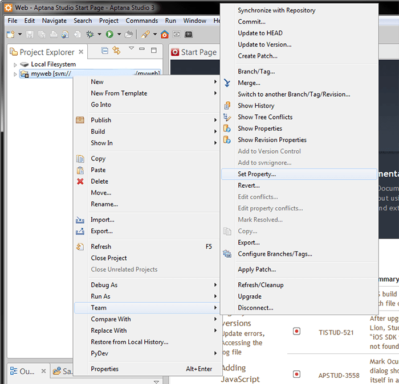Choose Disconnect... in Team submenu
The image size is (399, 384).
[x=299, y=308]
